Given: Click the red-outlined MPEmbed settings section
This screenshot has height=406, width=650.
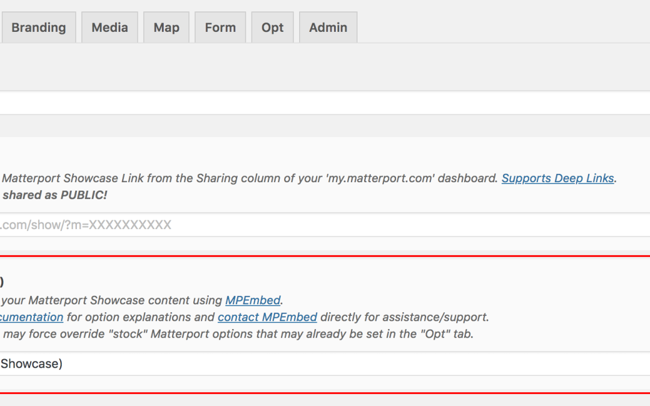Looking at the screenshot, I should point(325,301).
